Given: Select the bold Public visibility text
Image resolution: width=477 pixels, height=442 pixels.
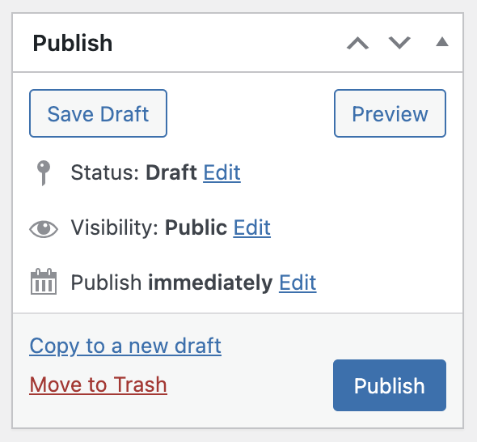Looking at the screenshot, I should pos(196,227).
